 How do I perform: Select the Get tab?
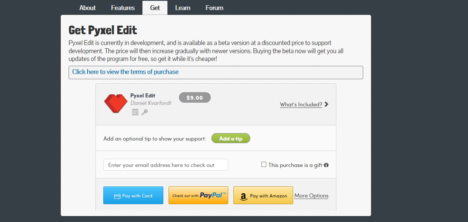pos(155,8)
